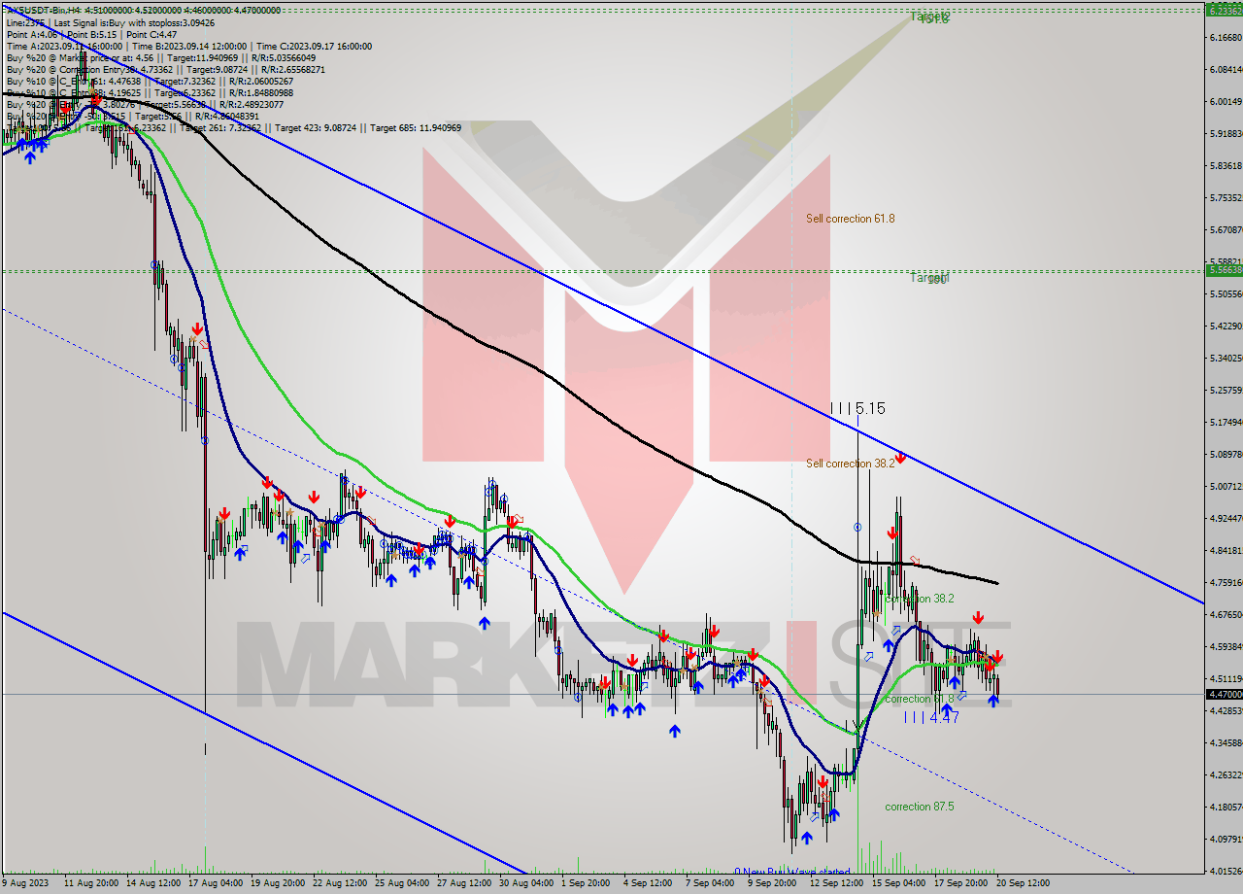1243x894 pixels.
Task: Click the 'Sell correction 61.8' label
Action: click(850, 219)
